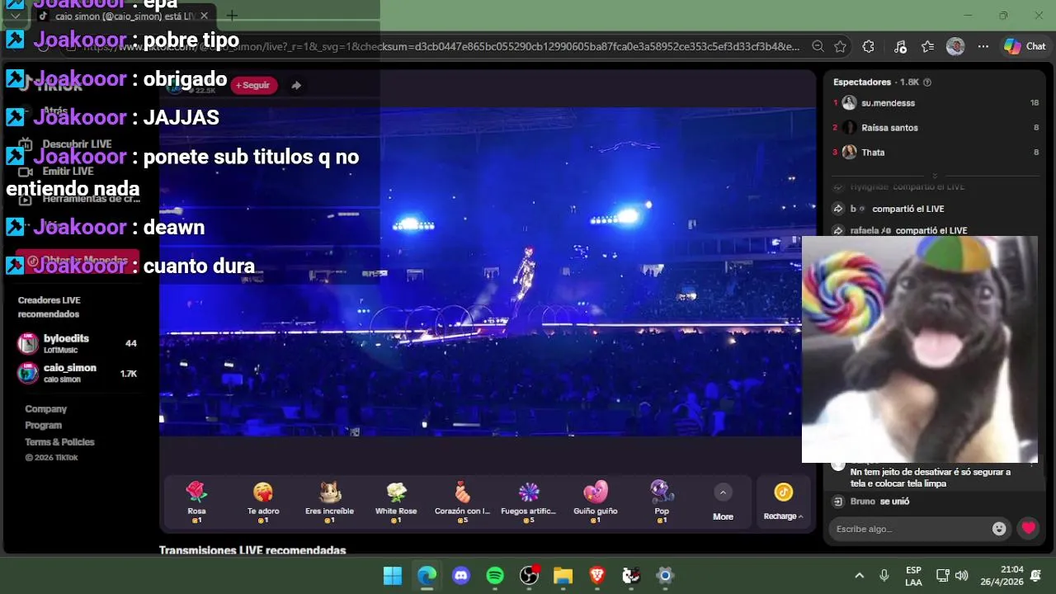Open network settings tray icon
This screenshot has height=594, width=1056.
(943, 575)
